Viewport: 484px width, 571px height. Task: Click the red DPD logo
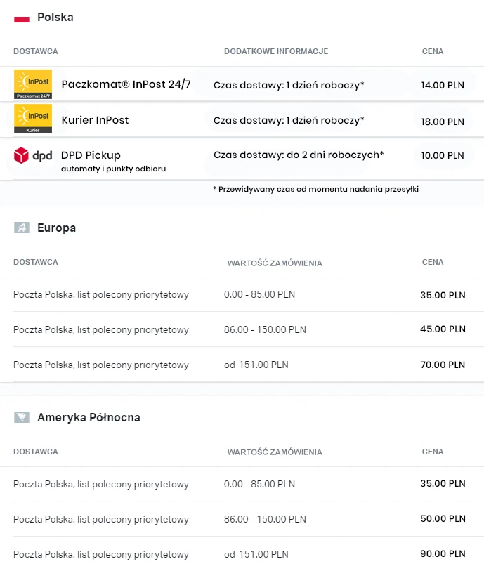click(x=33, y=155)
